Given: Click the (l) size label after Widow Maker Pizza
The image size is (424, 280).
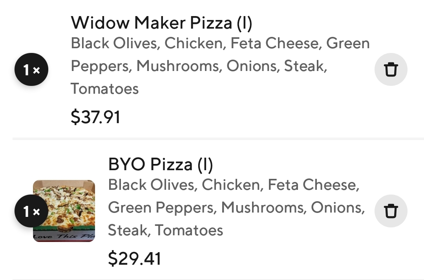Looking at the screenshot, I should tap(244, 23).
